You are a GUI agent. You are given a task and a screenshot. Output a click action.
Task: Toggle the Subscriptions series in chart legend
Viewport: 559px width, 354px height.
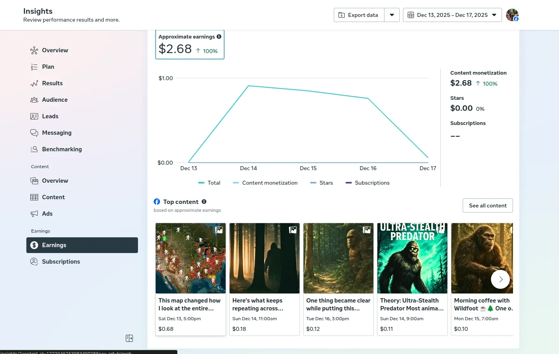368,183
